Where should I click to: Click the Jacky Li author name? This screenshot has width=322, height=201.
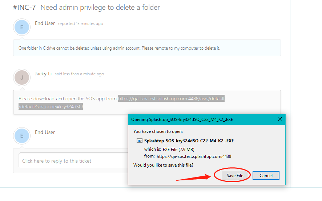pos(43,74)
